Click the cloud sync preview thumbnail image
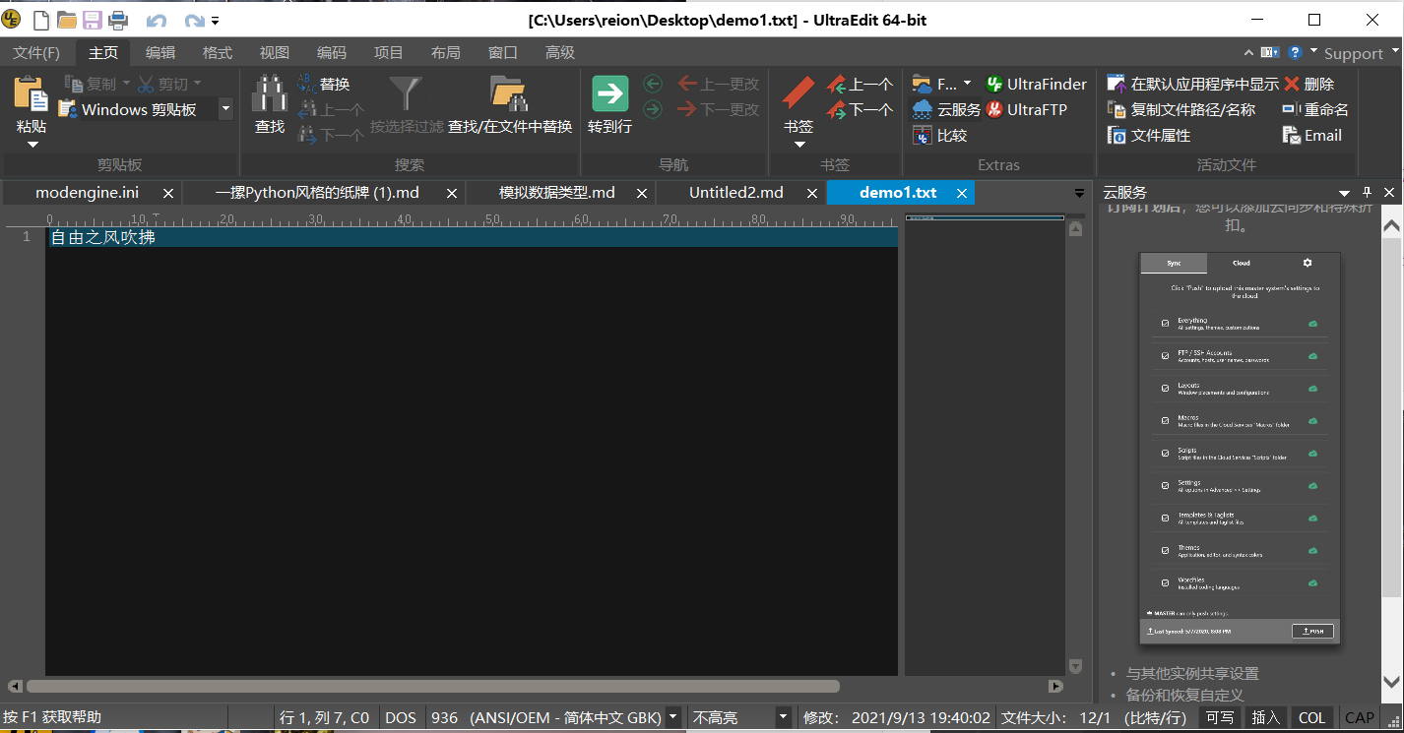1404x733 pixels. (1238, 448)
